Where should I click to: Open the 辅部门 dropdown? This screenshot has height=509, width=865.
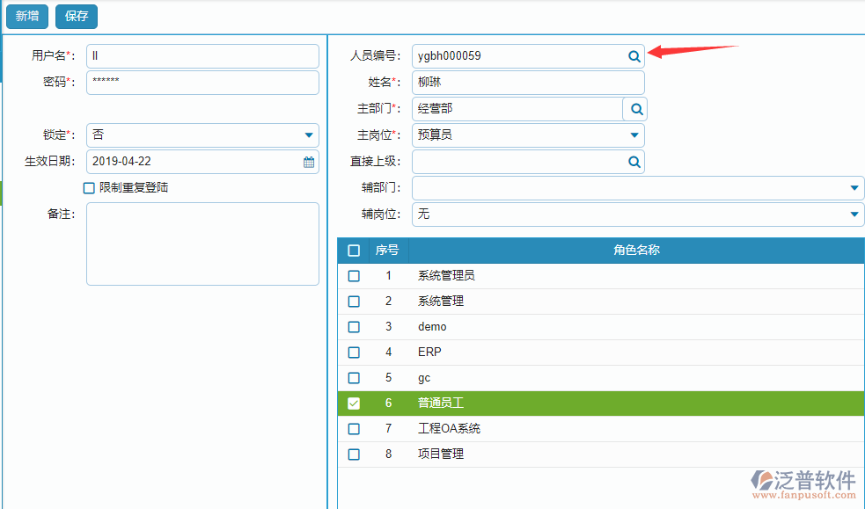click(853, 187)
